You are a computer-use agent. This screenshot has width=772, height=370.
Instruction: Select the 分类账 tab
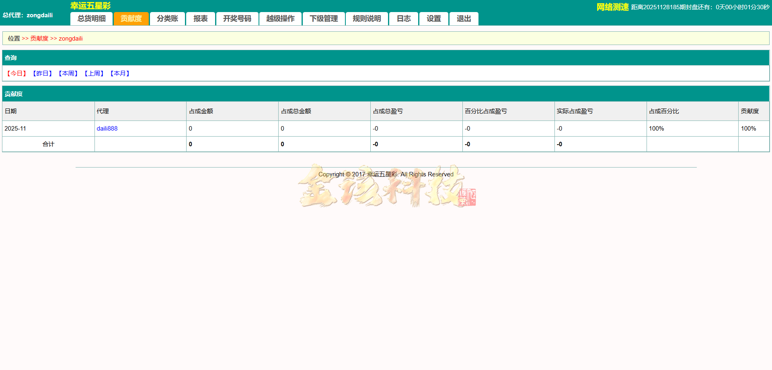coord(167,18)
